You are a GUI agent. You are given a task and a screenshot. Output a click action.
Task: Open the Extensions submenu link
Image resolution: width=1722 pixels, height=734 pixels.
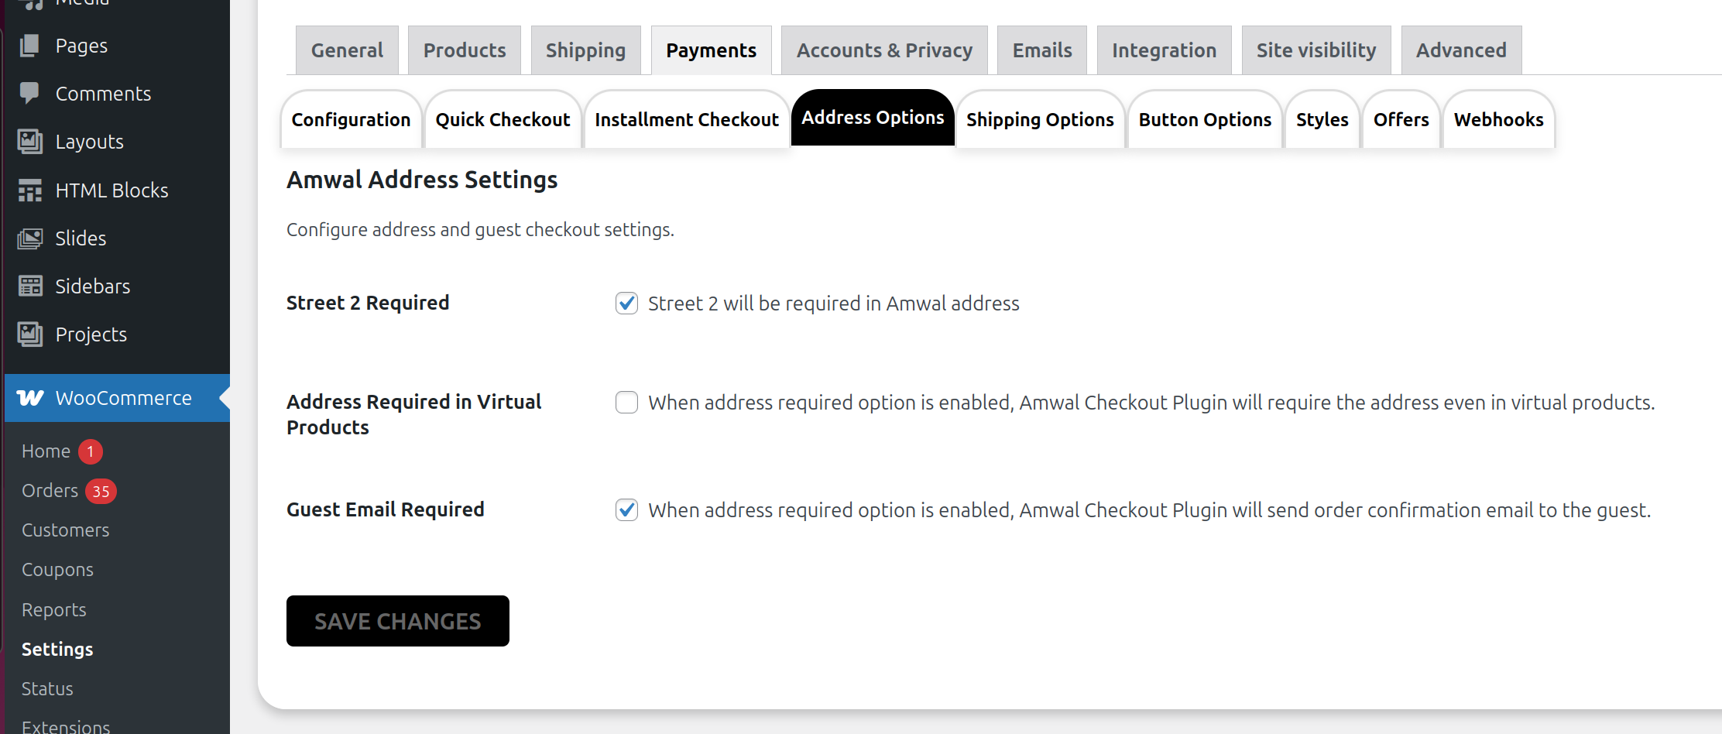pos(66,727)
